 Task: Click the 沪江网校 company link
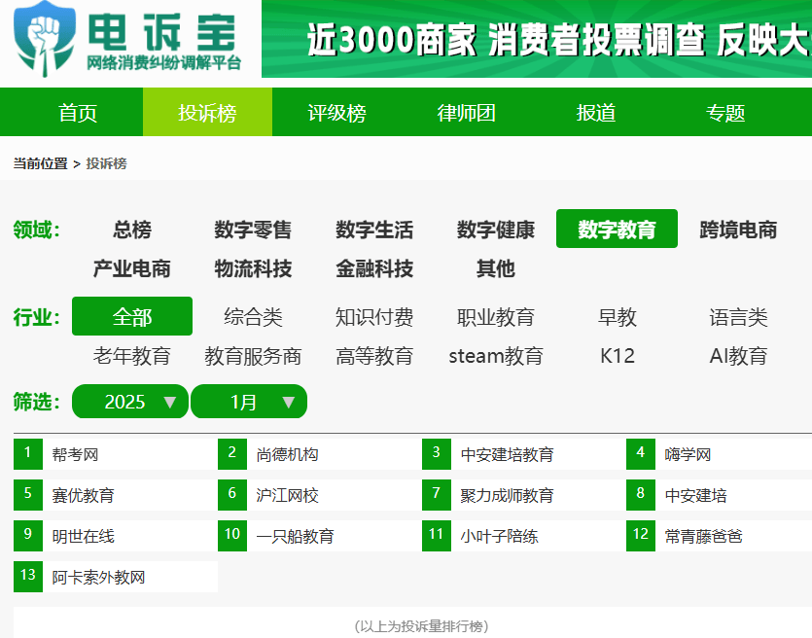[287, 495]
